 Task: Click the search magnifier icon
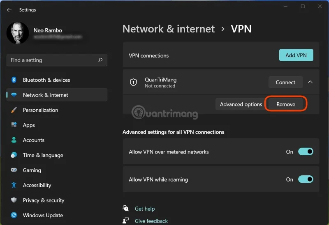[x=100, y=60]
